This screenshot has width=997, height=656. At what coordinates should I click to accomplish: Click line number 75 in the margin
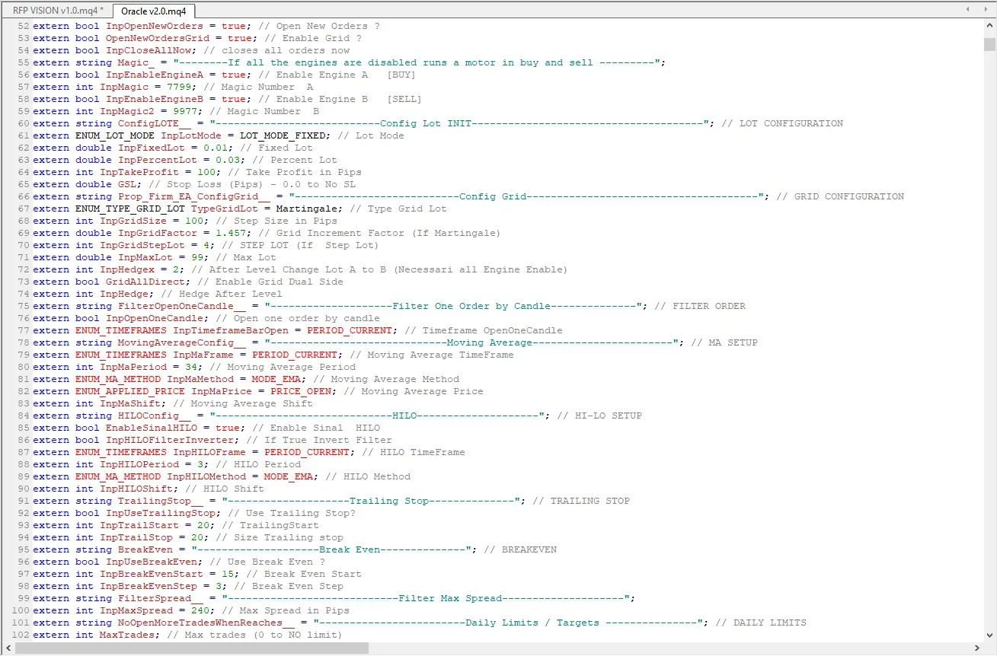click(x=23, y=305)
